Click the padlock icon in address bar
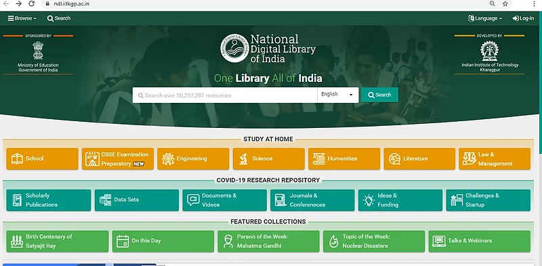This screenshot has height=266, width=542. point(47,4)
